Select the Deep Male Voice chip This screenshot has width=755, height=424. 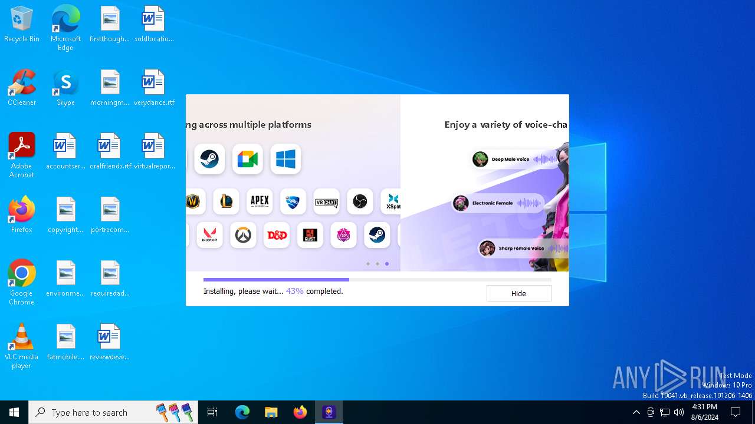(x=515, y=159)
